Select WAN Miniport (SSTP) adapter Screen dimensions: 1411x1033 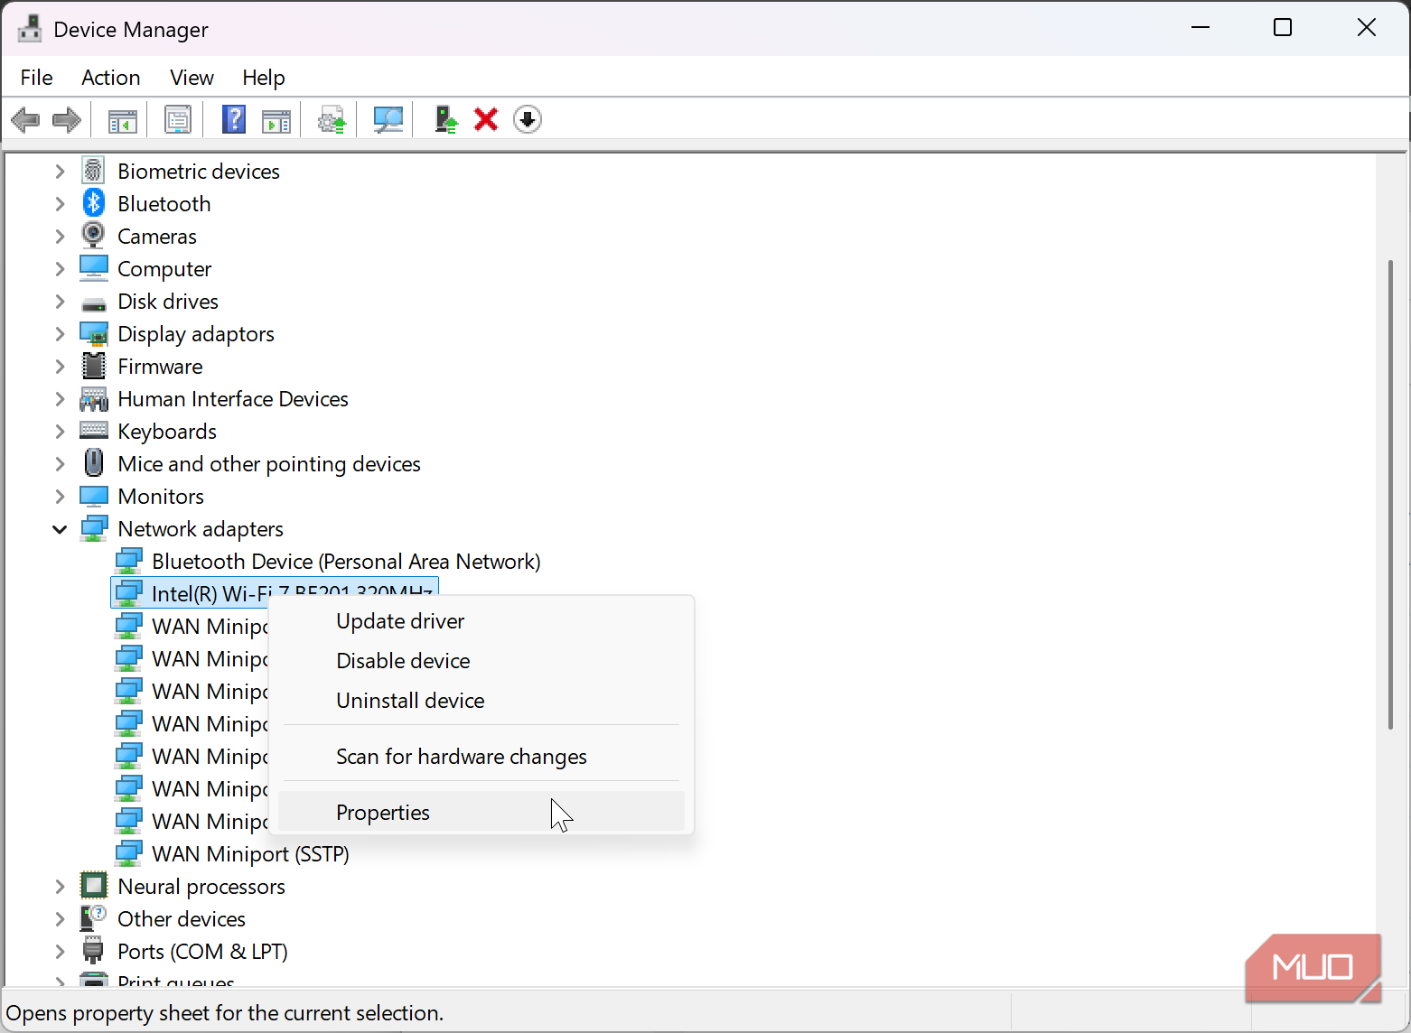[x=250, y=854]
